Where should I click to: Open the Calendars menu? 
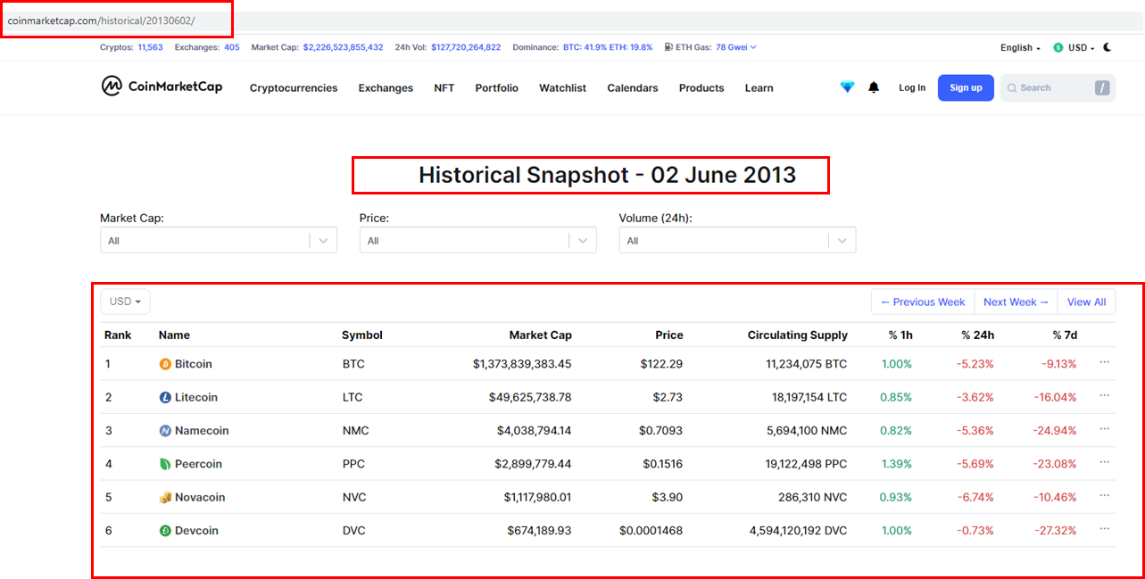click(x=633, y=87)
